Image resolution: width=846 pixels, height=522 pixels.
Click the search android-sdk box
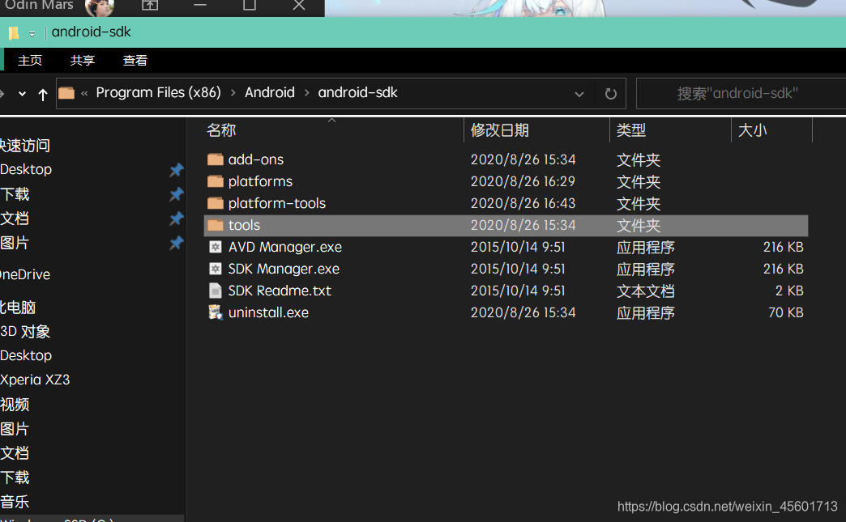click(741, 94)
